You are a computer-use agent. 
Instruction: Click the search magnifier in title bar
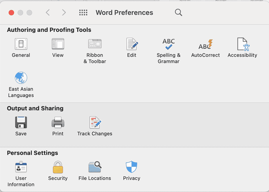(178, 13)
